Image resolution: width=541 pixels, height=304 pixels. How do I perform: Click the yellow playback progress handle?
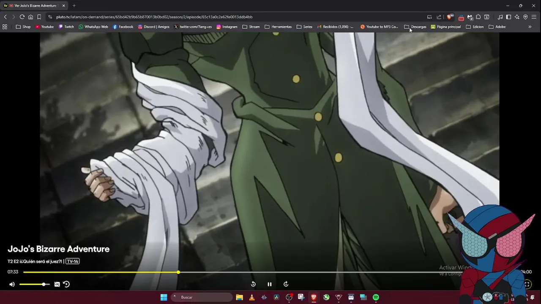(x=178, y=272)
